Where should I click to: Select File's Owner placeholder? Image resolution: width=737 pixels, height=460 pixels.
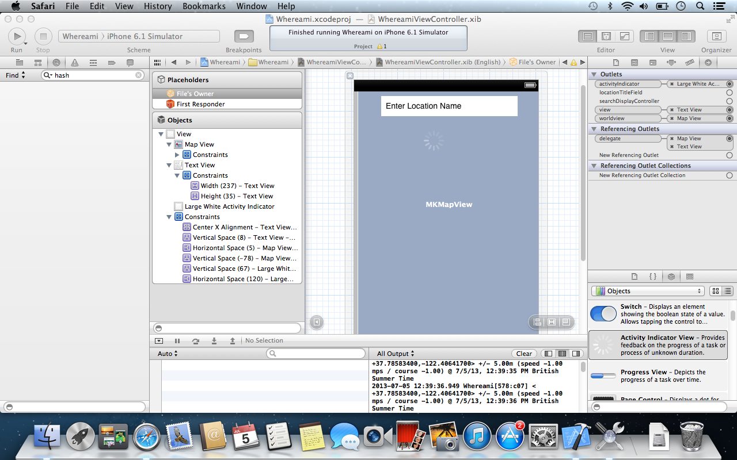(227, 94)
